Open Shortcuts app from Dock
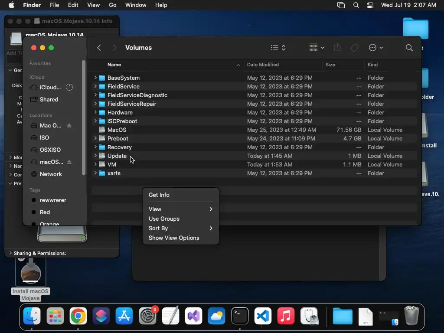 [x=101, y=316]
